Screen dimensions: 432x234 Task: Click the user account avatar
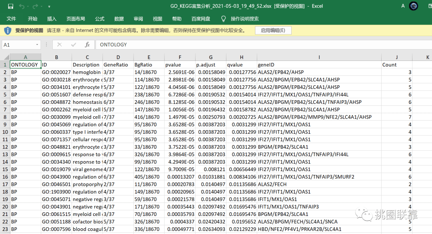[413, 6]
